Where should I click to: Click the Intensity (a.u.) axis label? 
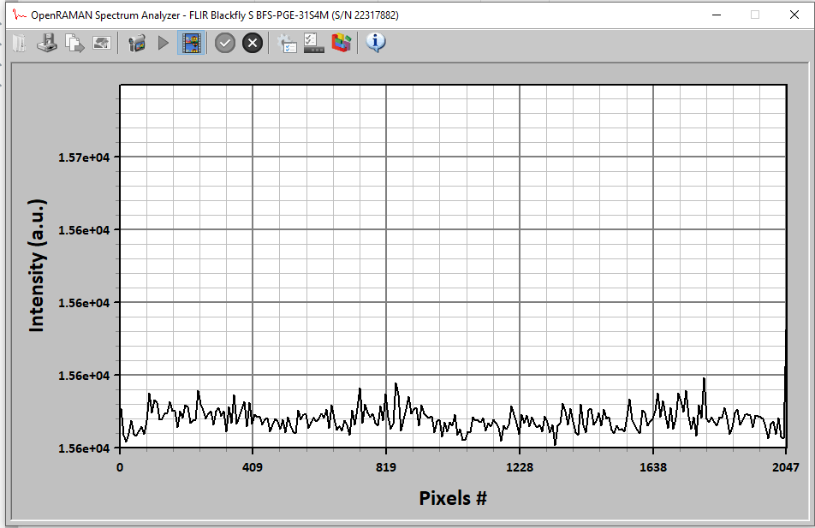tap(37, 266)
